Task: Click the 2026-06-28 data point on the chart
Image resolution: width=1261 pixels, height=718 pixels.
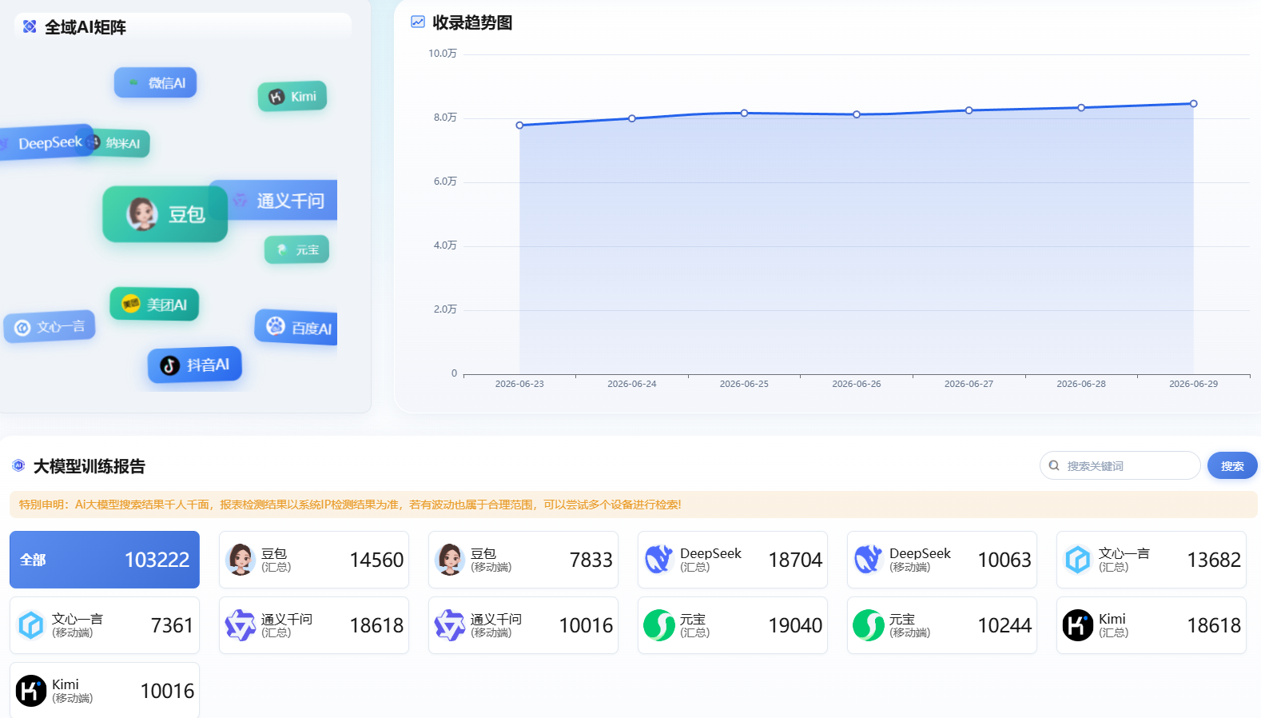Action: pyautogui.click(x=1081, y=108)
